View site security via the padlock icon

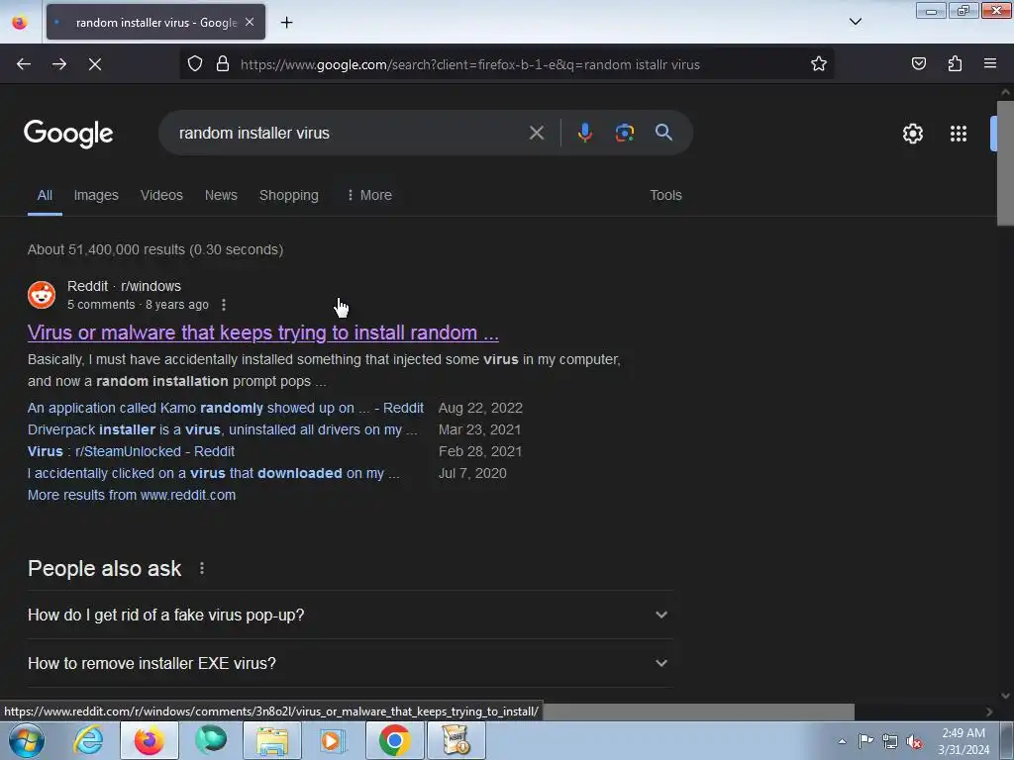[x=223, y=64]
